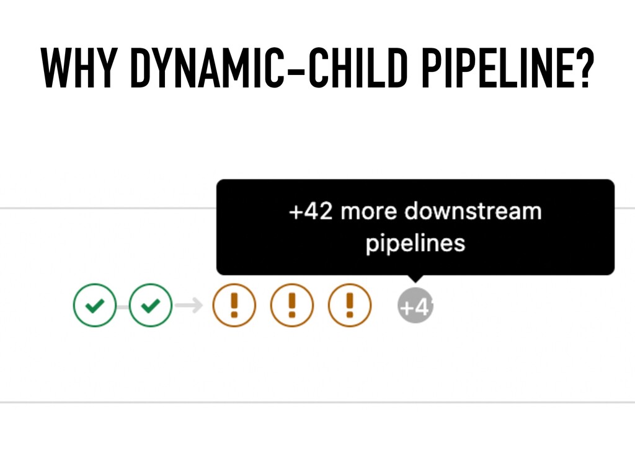Screen dimensions: 635x476
Task: Click the third orange warning pipeline icon
Action: point(350,305)
